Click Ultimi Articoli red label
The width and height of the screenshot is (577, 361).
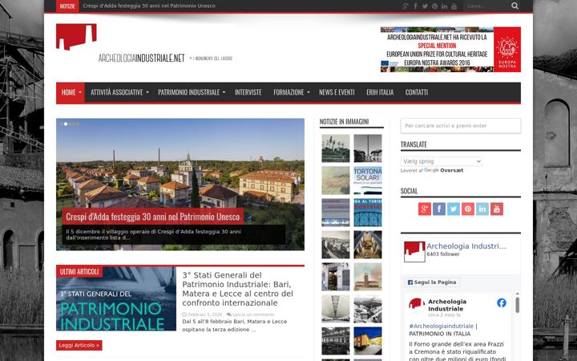pos(79,272)
